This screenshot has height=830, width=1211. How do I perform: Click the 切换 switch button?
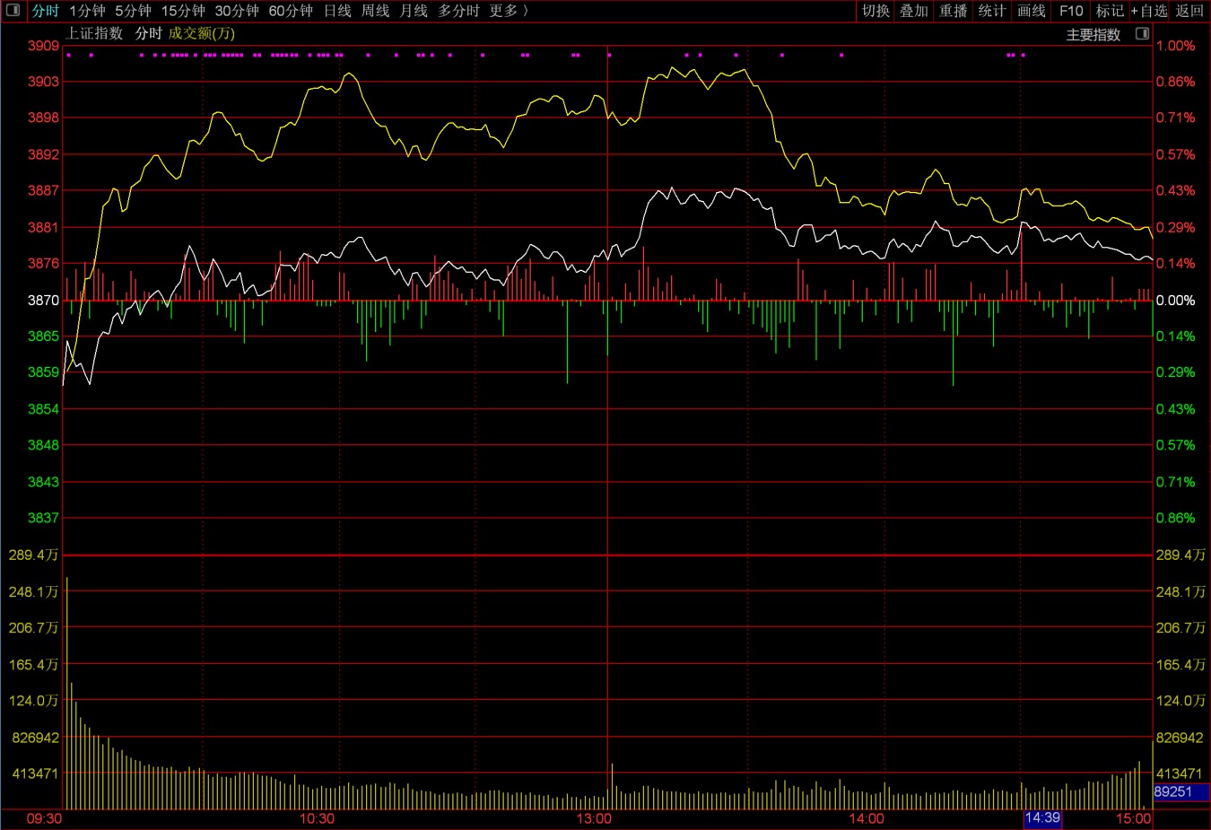(876, 11)
